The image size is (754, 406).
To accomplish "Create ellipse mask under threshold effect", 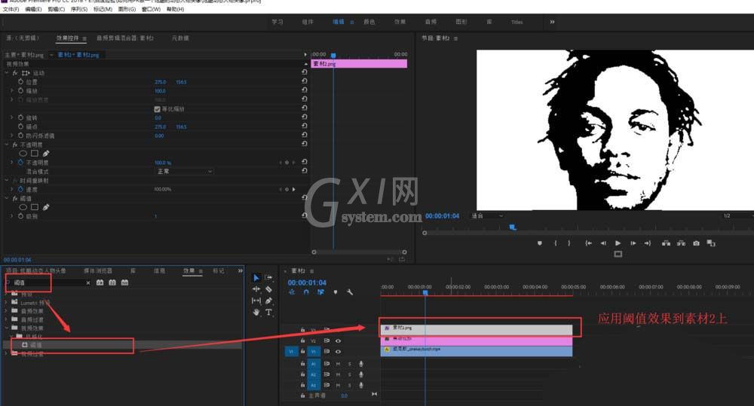I will (23, 207).
